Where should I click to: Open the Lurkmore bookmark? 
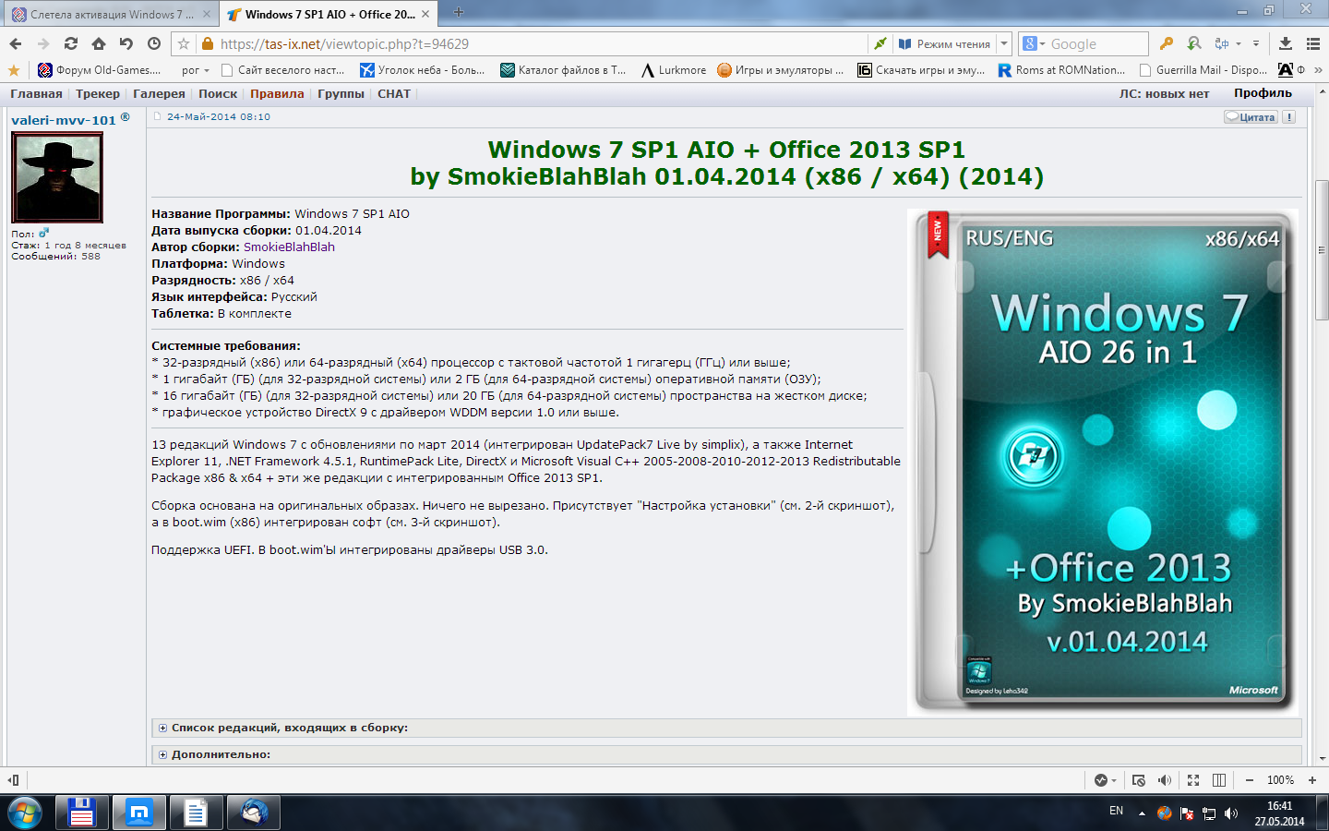click(674, 70)
